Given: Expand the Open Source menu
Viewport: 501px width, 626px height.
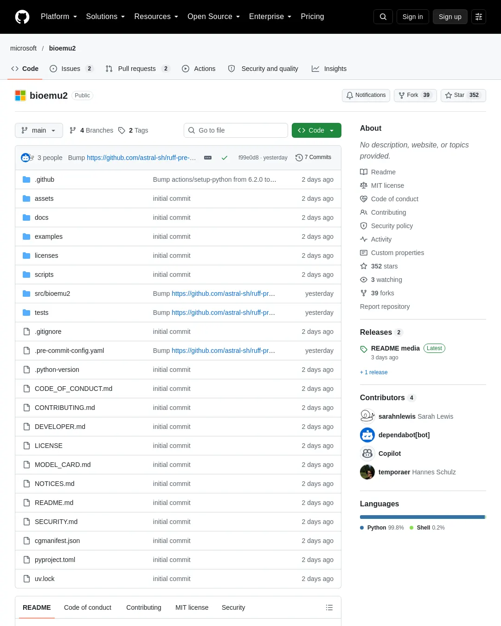Looking at the screenshot, I should 214,17.
